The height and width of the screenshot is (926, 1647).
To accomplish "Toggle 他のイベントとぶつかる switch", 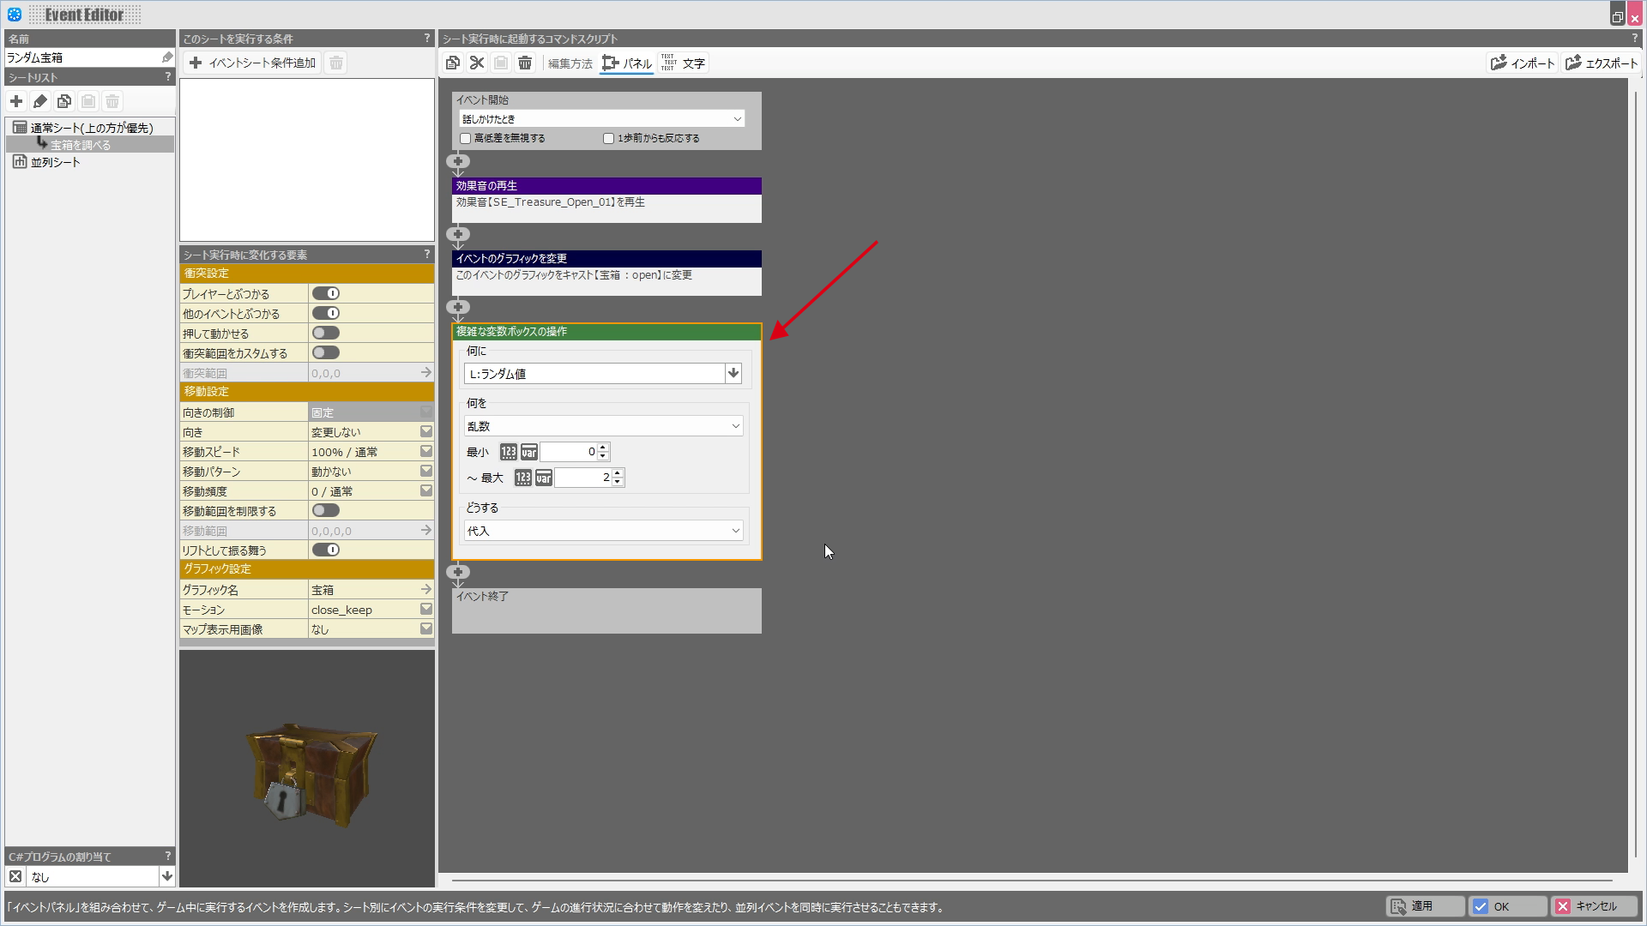I will click(x=326, y=313).
